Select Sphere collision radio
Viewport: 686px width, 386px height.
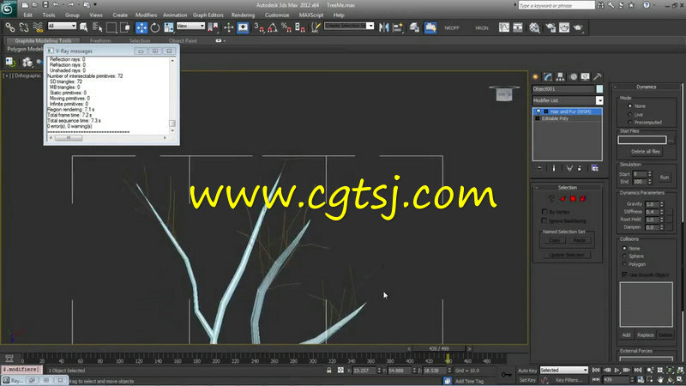coord(625,256)
